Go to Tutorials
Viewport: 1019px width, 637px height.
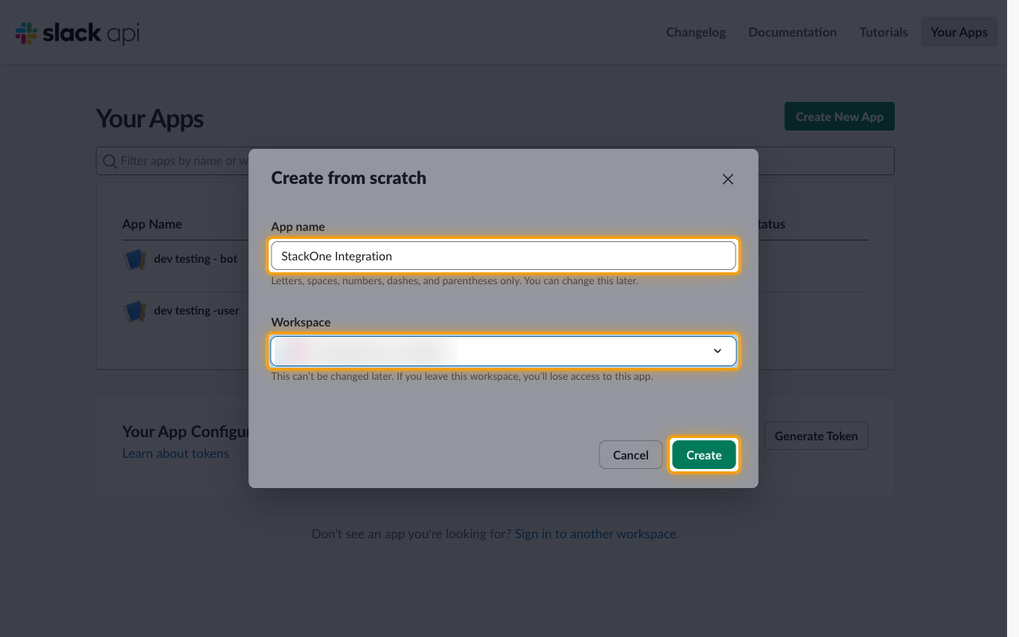[884, 32]
